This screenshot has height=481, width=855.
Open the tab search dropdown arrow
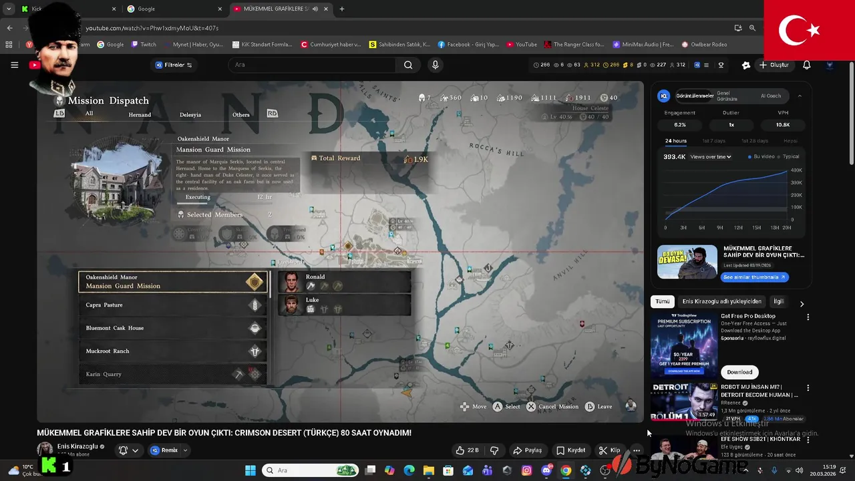8,9
